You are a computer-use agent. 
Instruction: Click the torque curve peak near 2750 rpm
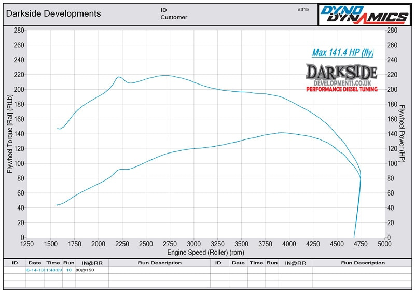pos(165,75)
